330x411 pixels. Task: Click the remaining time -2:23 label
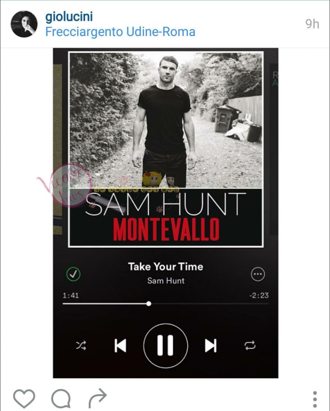259,295
